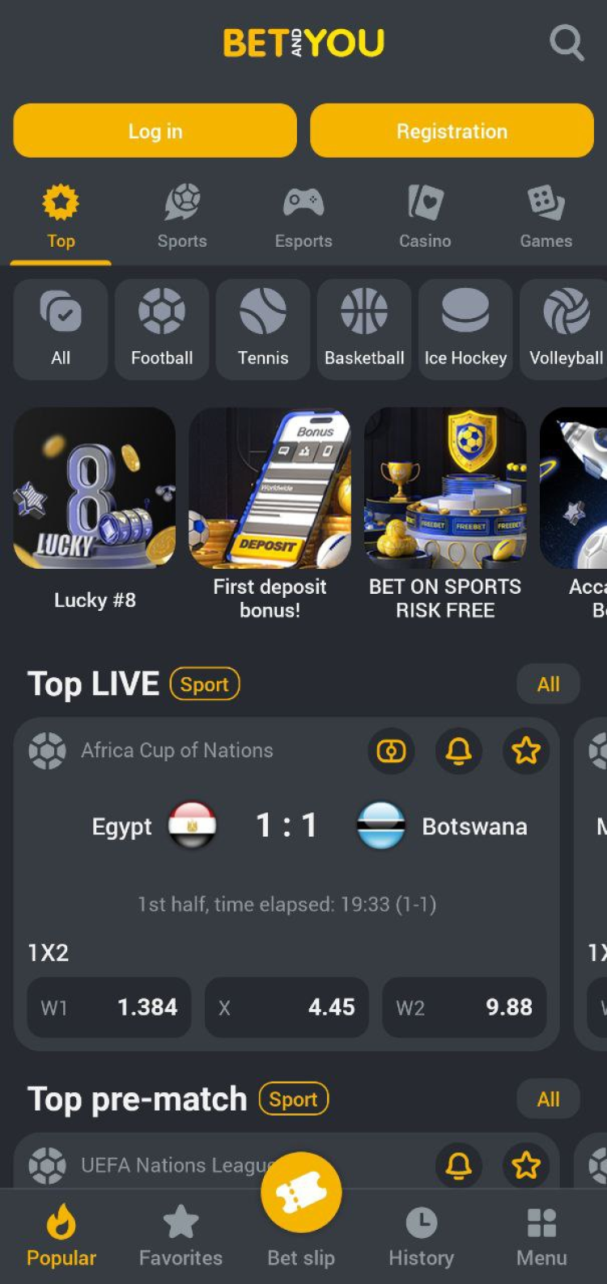Open Favorites star in bottom bar
607x1284 pixels.
pyautogui.click(x=180, y=1222)
